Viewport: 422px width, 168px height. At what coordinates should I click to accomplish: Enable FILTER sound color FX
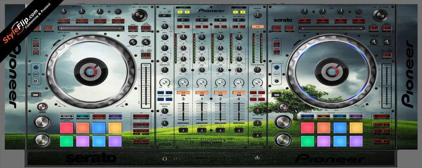coord(169,99)
